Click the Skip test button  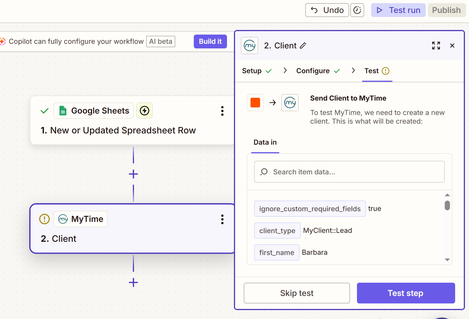pos(297,293)
